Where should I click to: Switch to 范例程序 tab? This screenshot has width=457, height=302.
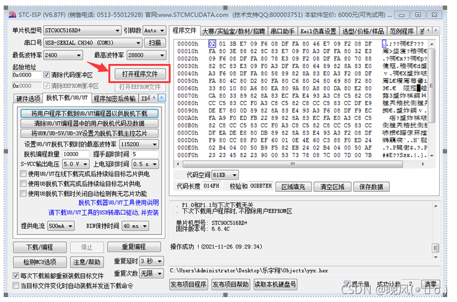402,31
